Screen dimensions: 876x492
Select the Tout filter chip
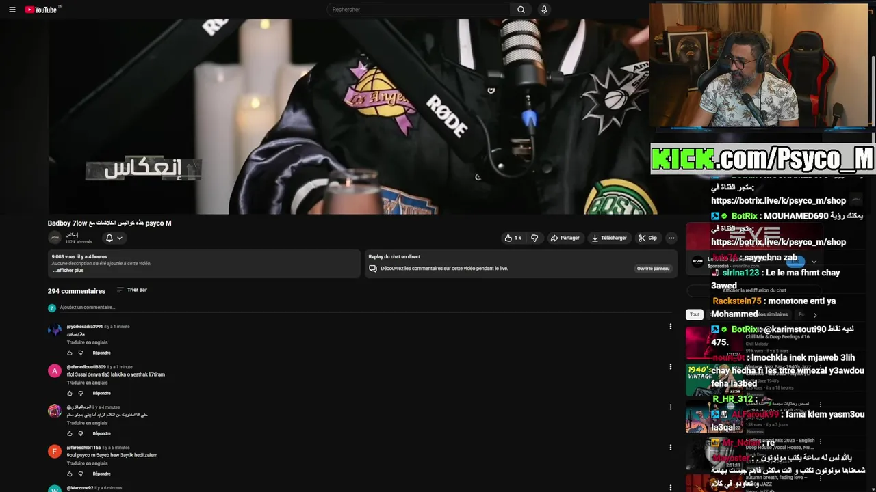[695, 314]
